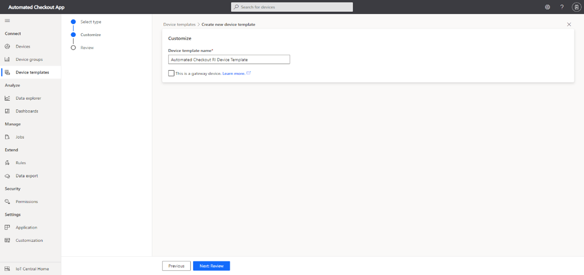Click the Rules icon in sidebar
The width and height of the screenshot is (584, 275).
coord(7,163)
